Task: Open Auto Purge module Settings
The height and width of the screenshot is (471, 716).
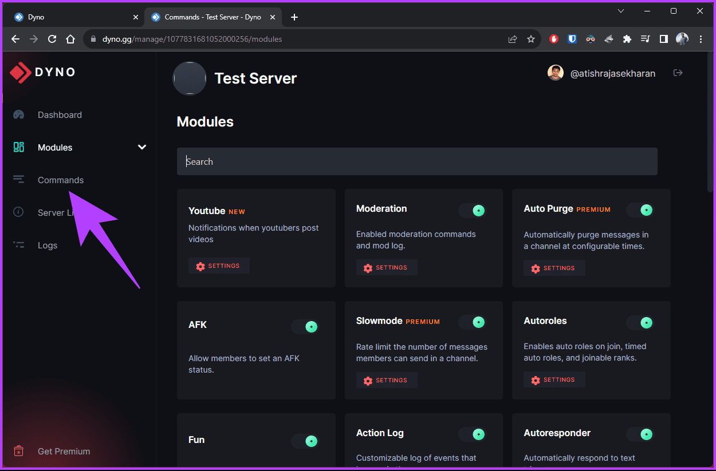Action: 554,268
